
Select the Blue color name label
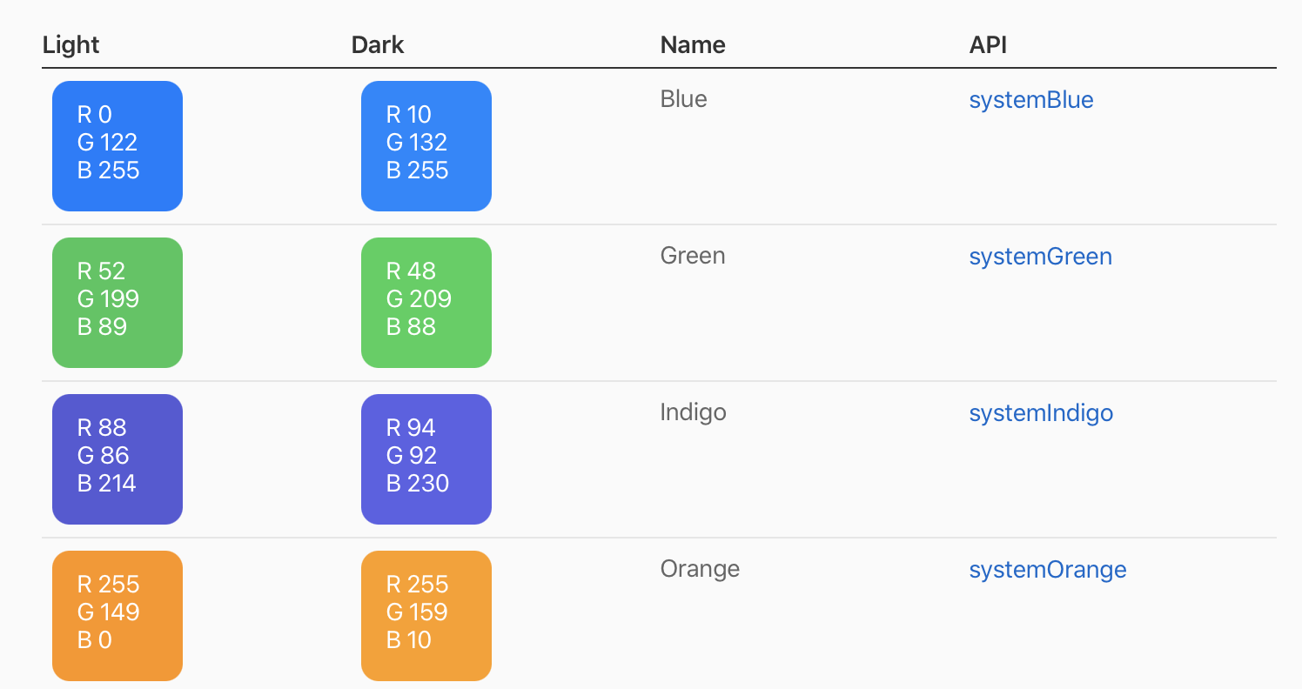click(x=683, y=98)
